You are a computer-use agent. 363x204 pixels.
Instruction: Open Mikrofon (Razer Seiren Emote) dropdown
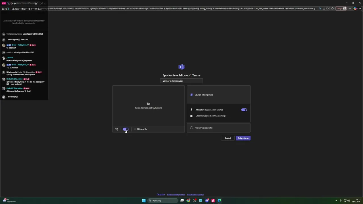[210, 110]
